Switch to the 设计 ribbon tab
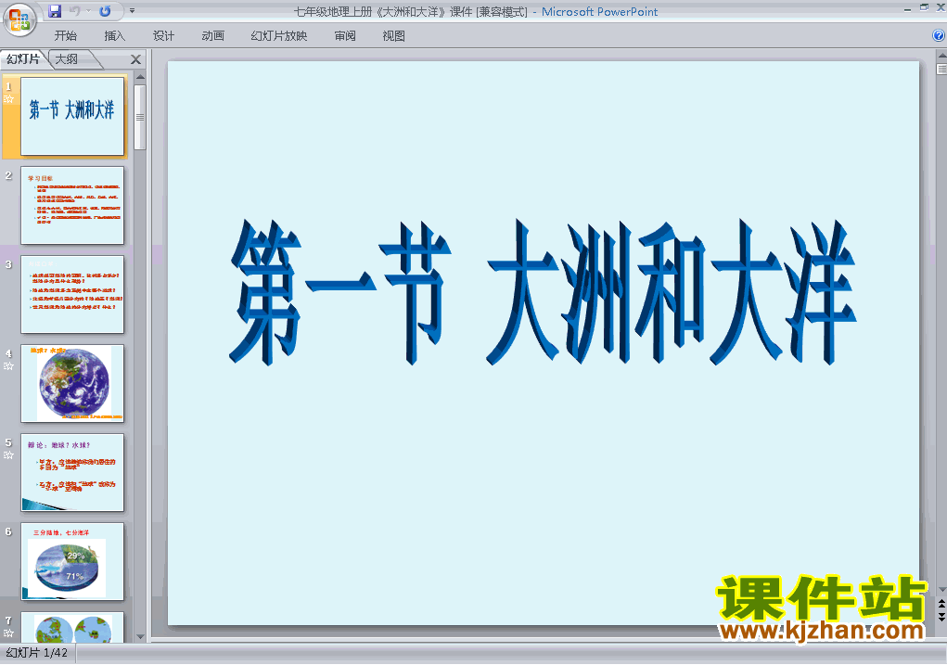The image size is (947, 665). (163, 36)
